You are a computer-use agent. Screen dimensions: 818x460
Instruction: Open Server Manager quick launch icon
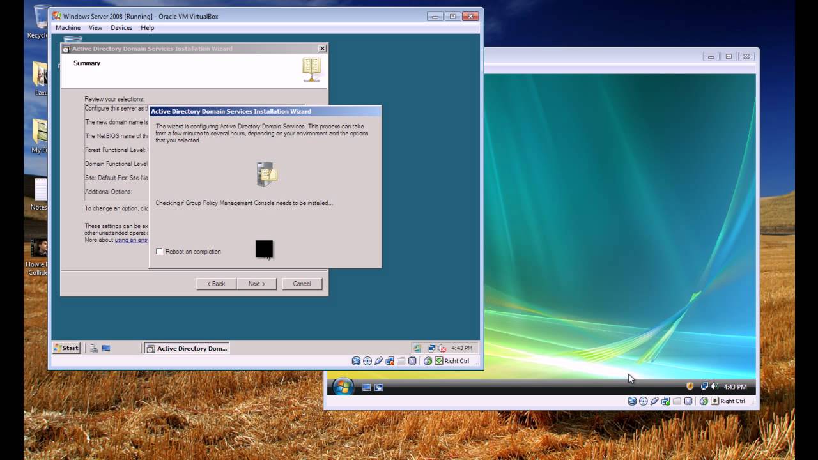click(93, 348)
